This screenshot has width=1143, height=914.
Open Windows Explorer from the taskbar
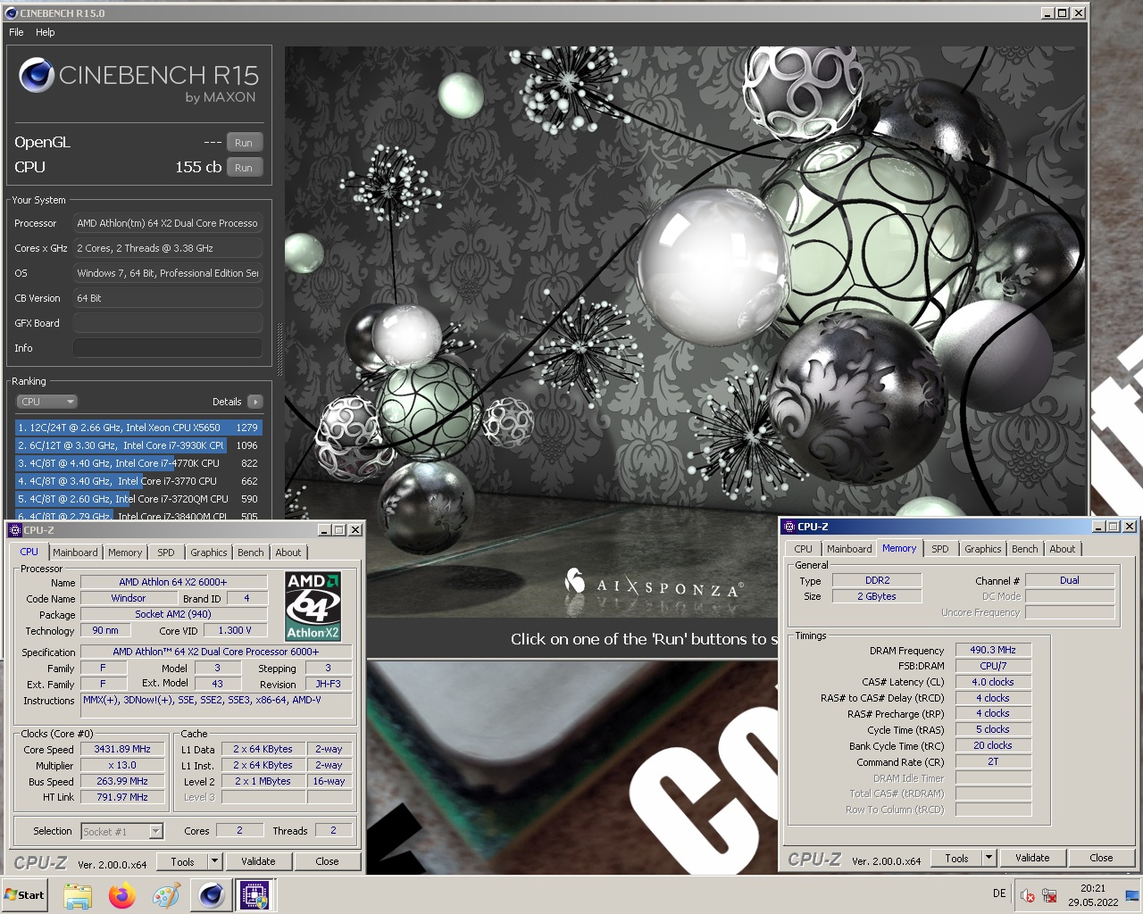(x=78, y=895)
